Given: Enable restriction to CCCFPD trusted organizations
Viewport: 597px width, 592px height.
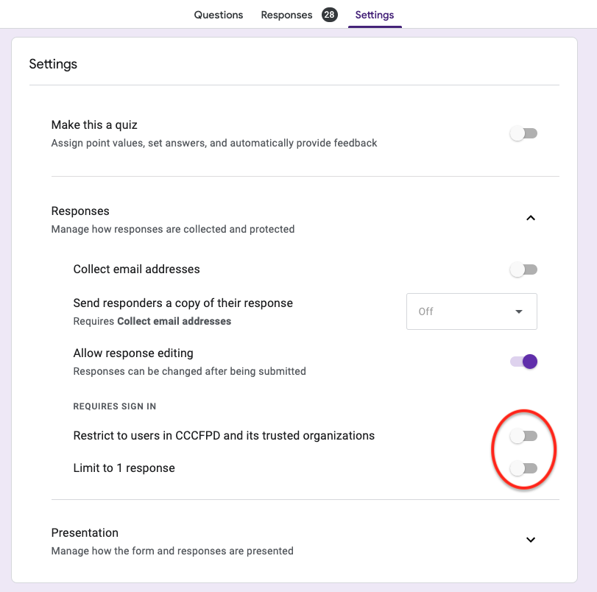Looking at the screenshot, I should 523,436.
